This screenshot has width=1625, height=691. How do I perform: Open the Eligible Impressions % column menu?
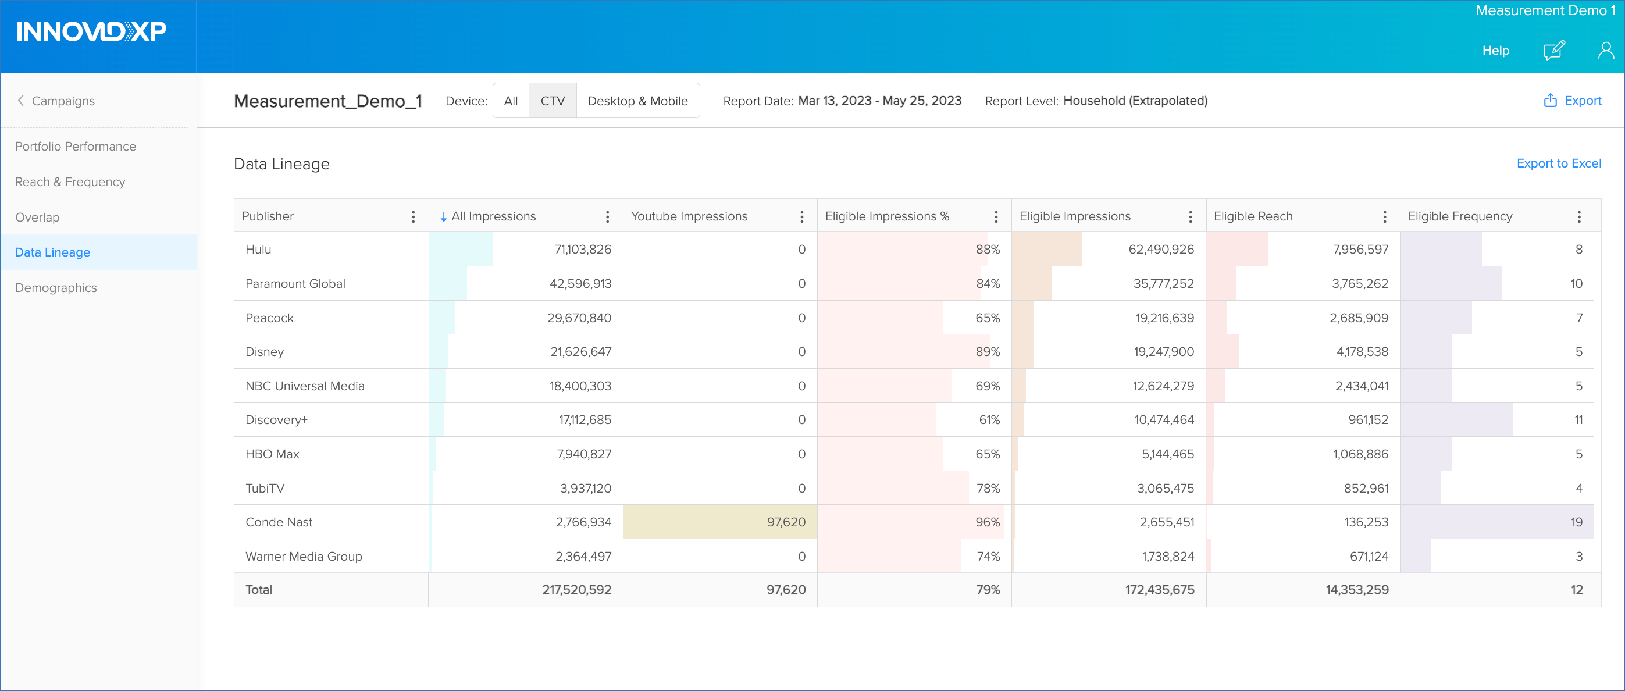[996, 216]
